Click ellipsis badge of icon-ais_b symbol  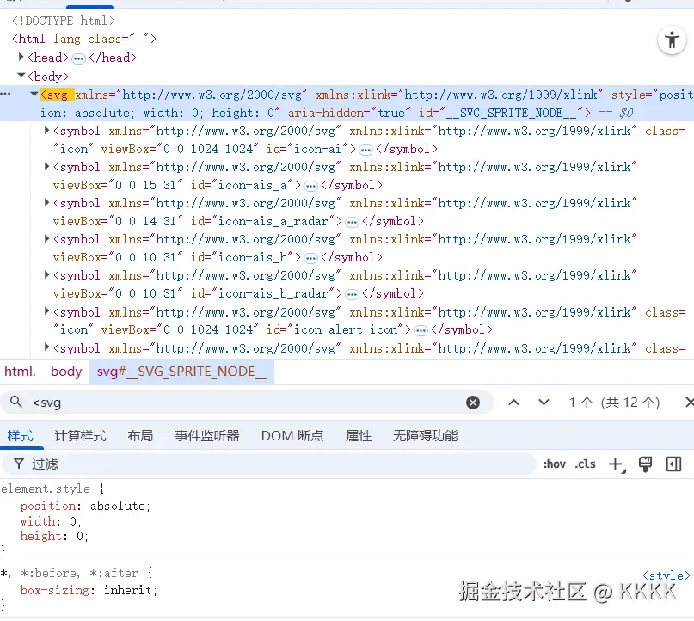(310, 259)
